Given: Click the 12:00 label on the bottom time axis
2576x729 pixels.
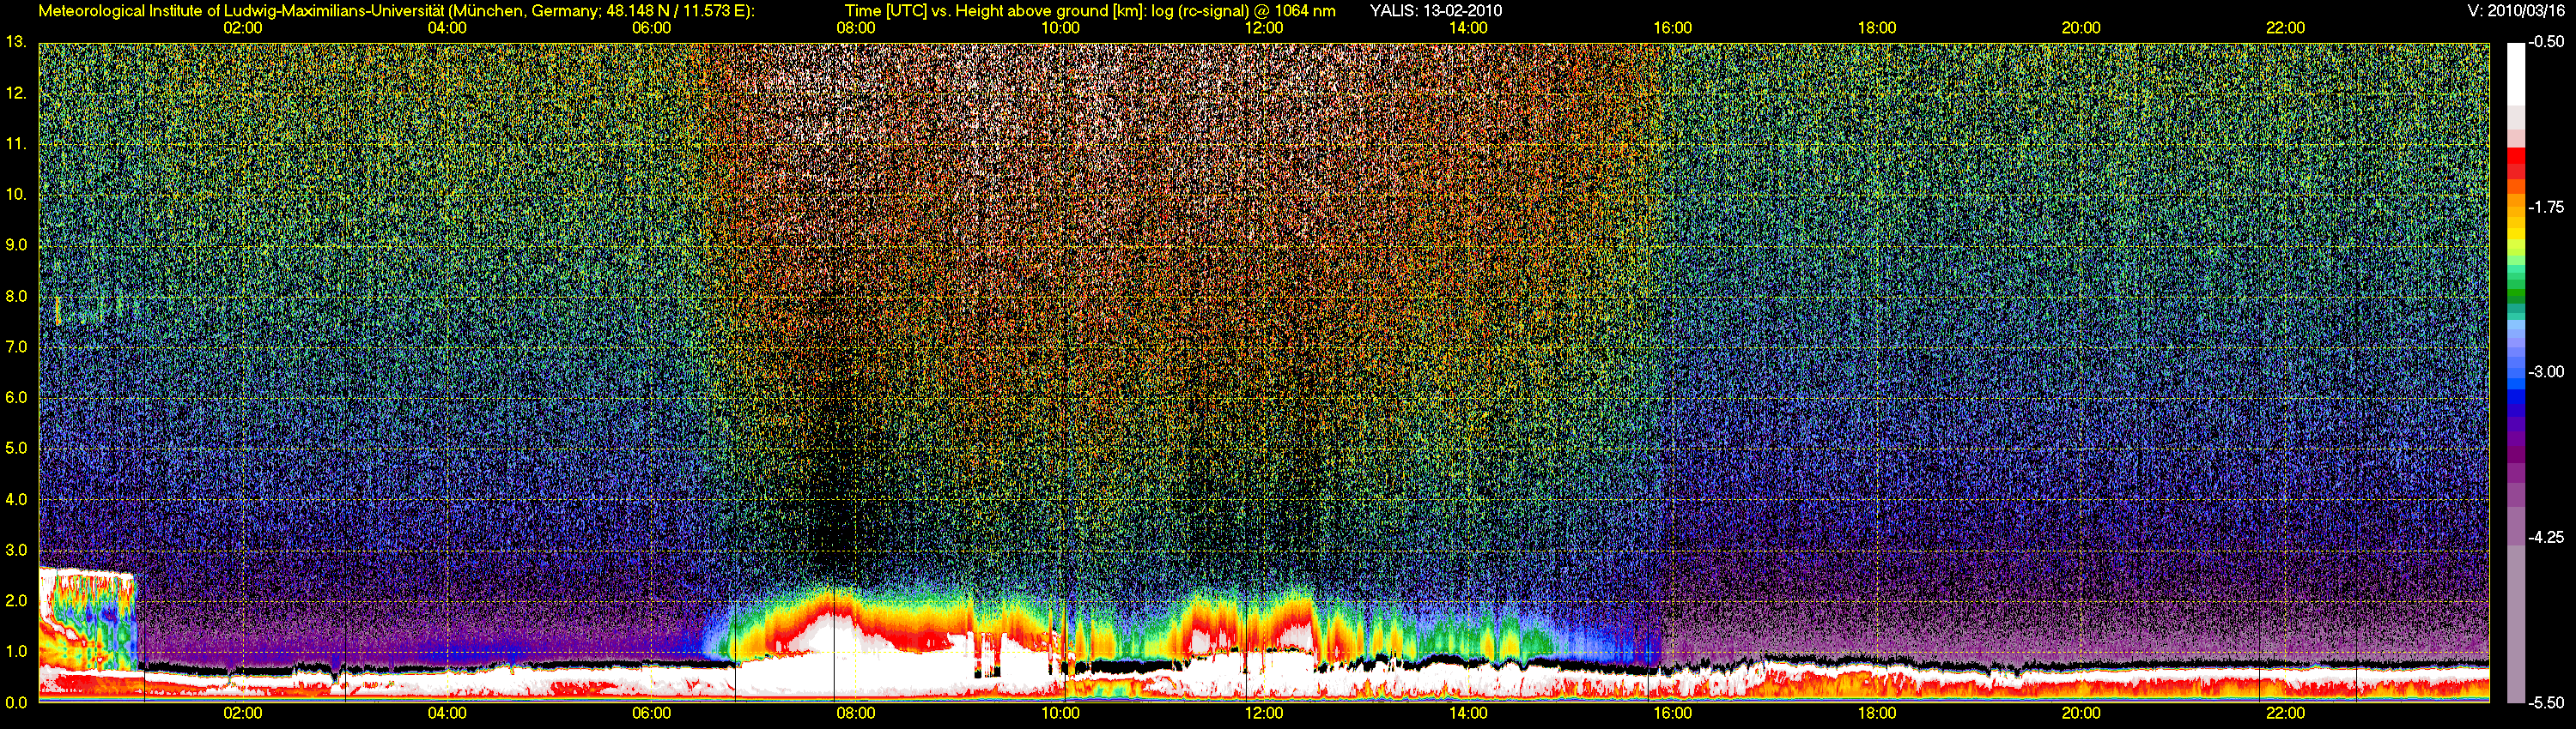Looking at the screenshot, I should (x=1264, y=713).
